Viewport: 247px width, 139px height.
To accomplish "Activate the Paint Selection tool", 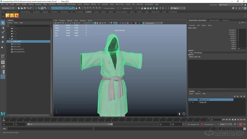I will click(x=3, y=32).
